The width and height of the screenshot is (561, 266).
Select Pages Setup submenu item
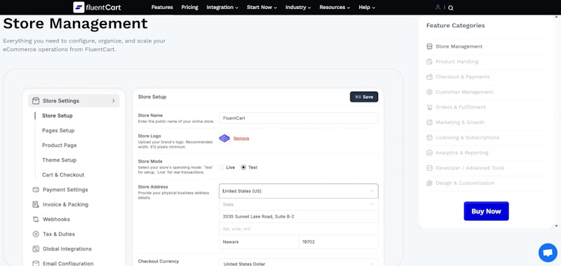point(58,130)
